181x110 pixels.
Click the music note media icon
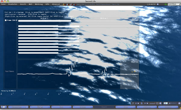(x=133, y=103)
